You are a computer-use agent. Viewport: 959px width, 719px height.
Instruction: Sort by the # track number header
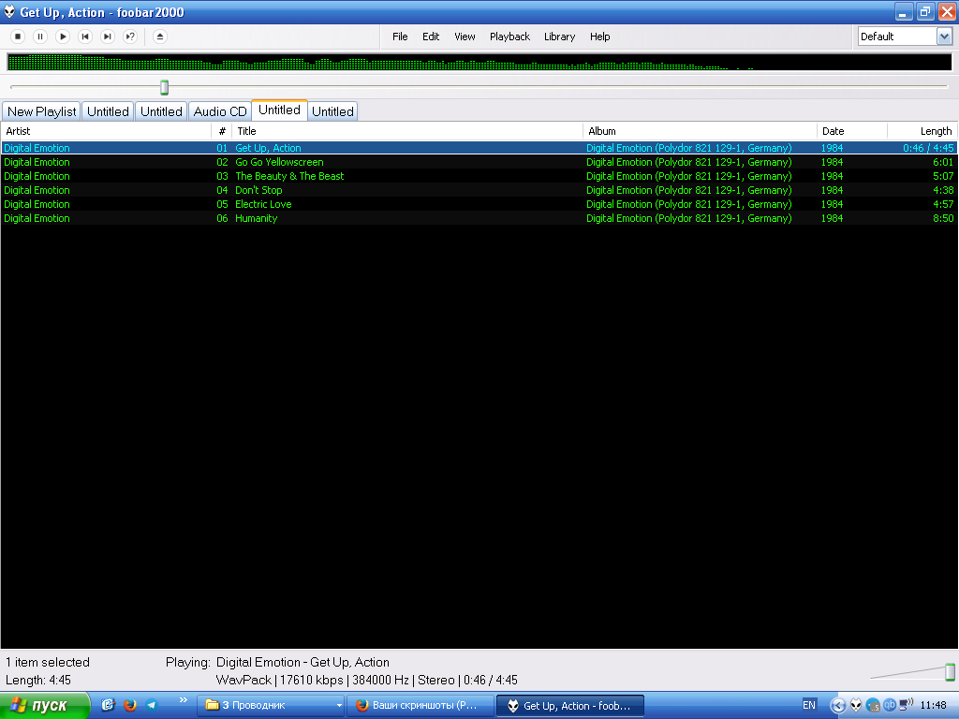point(222,131)
